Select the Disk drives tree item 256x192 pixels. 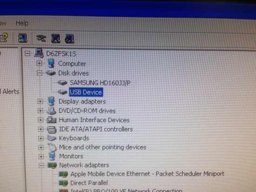(74, 73)
